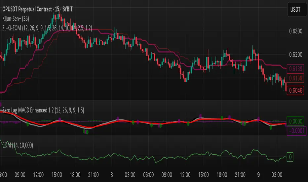Image resolution: width=308 pixels, height=182 pixels.
Task: Click the day 8 date label
Action: [112, 175]
